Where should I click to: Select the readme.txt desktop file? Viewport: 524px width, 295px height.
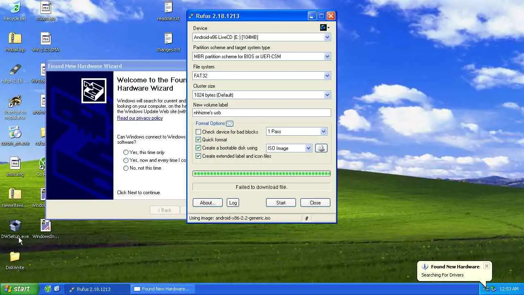pyautogui.click(x=168, y=11)
